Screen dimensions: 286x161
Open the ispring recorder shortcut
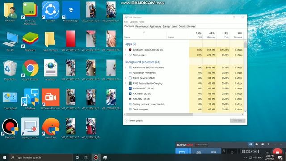tap(30, 128)
